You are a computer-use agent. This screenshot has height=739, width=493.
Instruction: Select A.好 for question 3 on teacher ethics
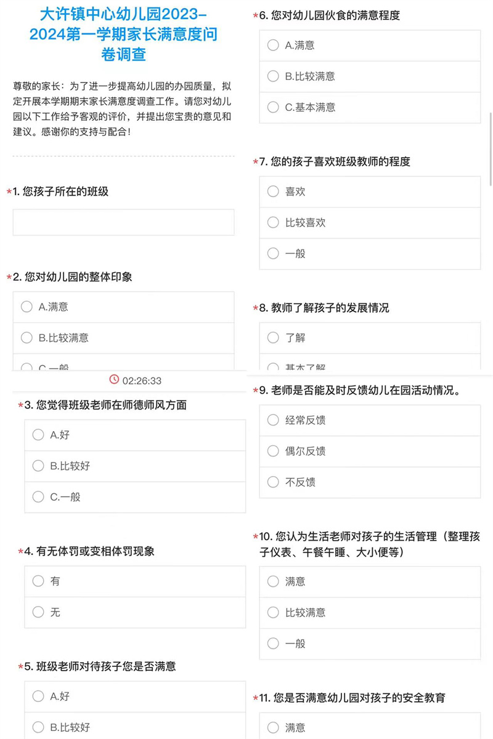tap(38, 435)
